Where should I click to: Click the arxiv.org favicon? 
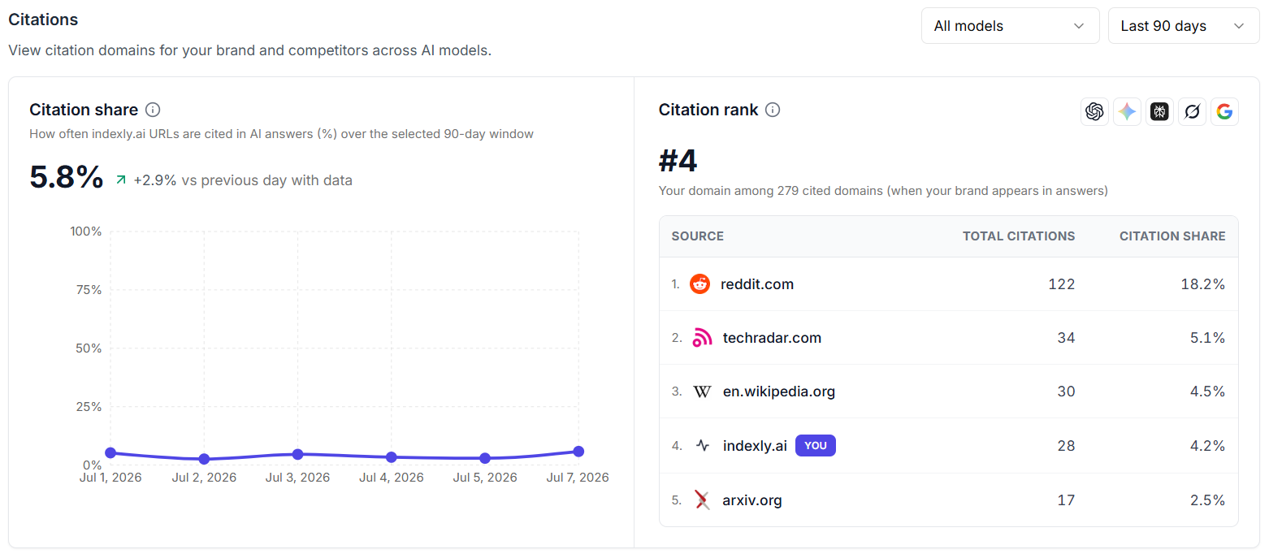point(703,500)
